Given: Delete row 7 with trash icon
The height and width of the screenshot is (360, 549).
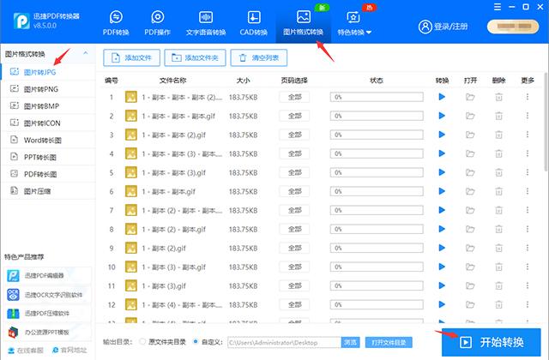Looking at the screenshot, I should point(498,210).
